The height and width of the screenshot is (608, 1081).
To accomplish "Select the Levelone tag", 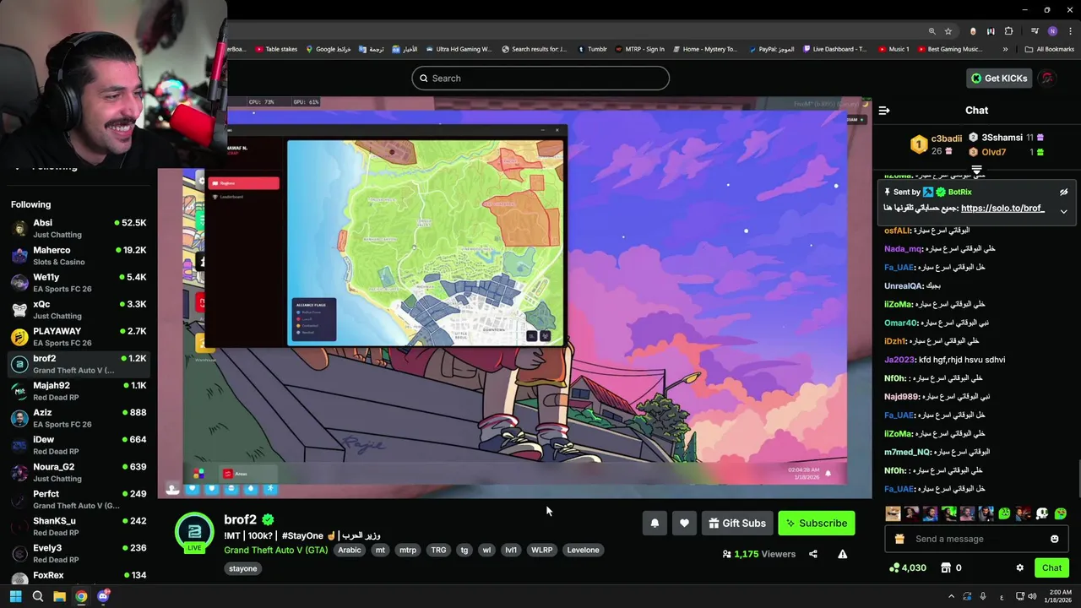I will click(583, 551).
